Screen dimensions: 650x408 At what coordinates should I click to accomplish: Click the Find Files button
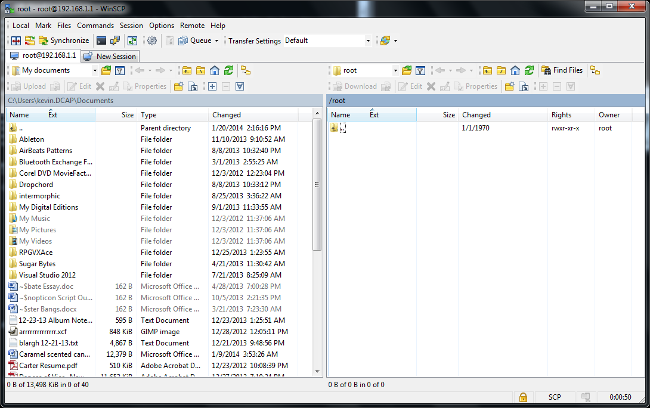[562, 70]
